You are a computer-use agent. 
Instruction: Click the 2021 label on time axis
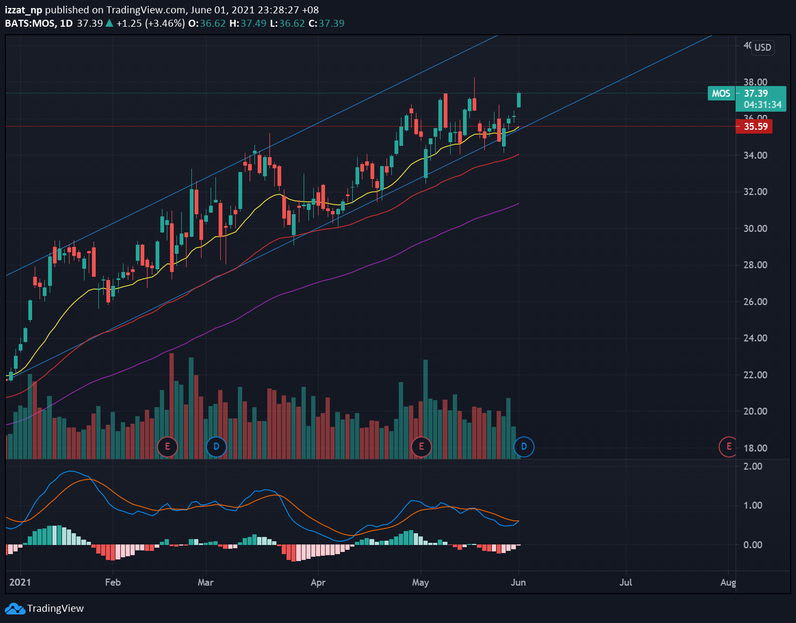20,582
